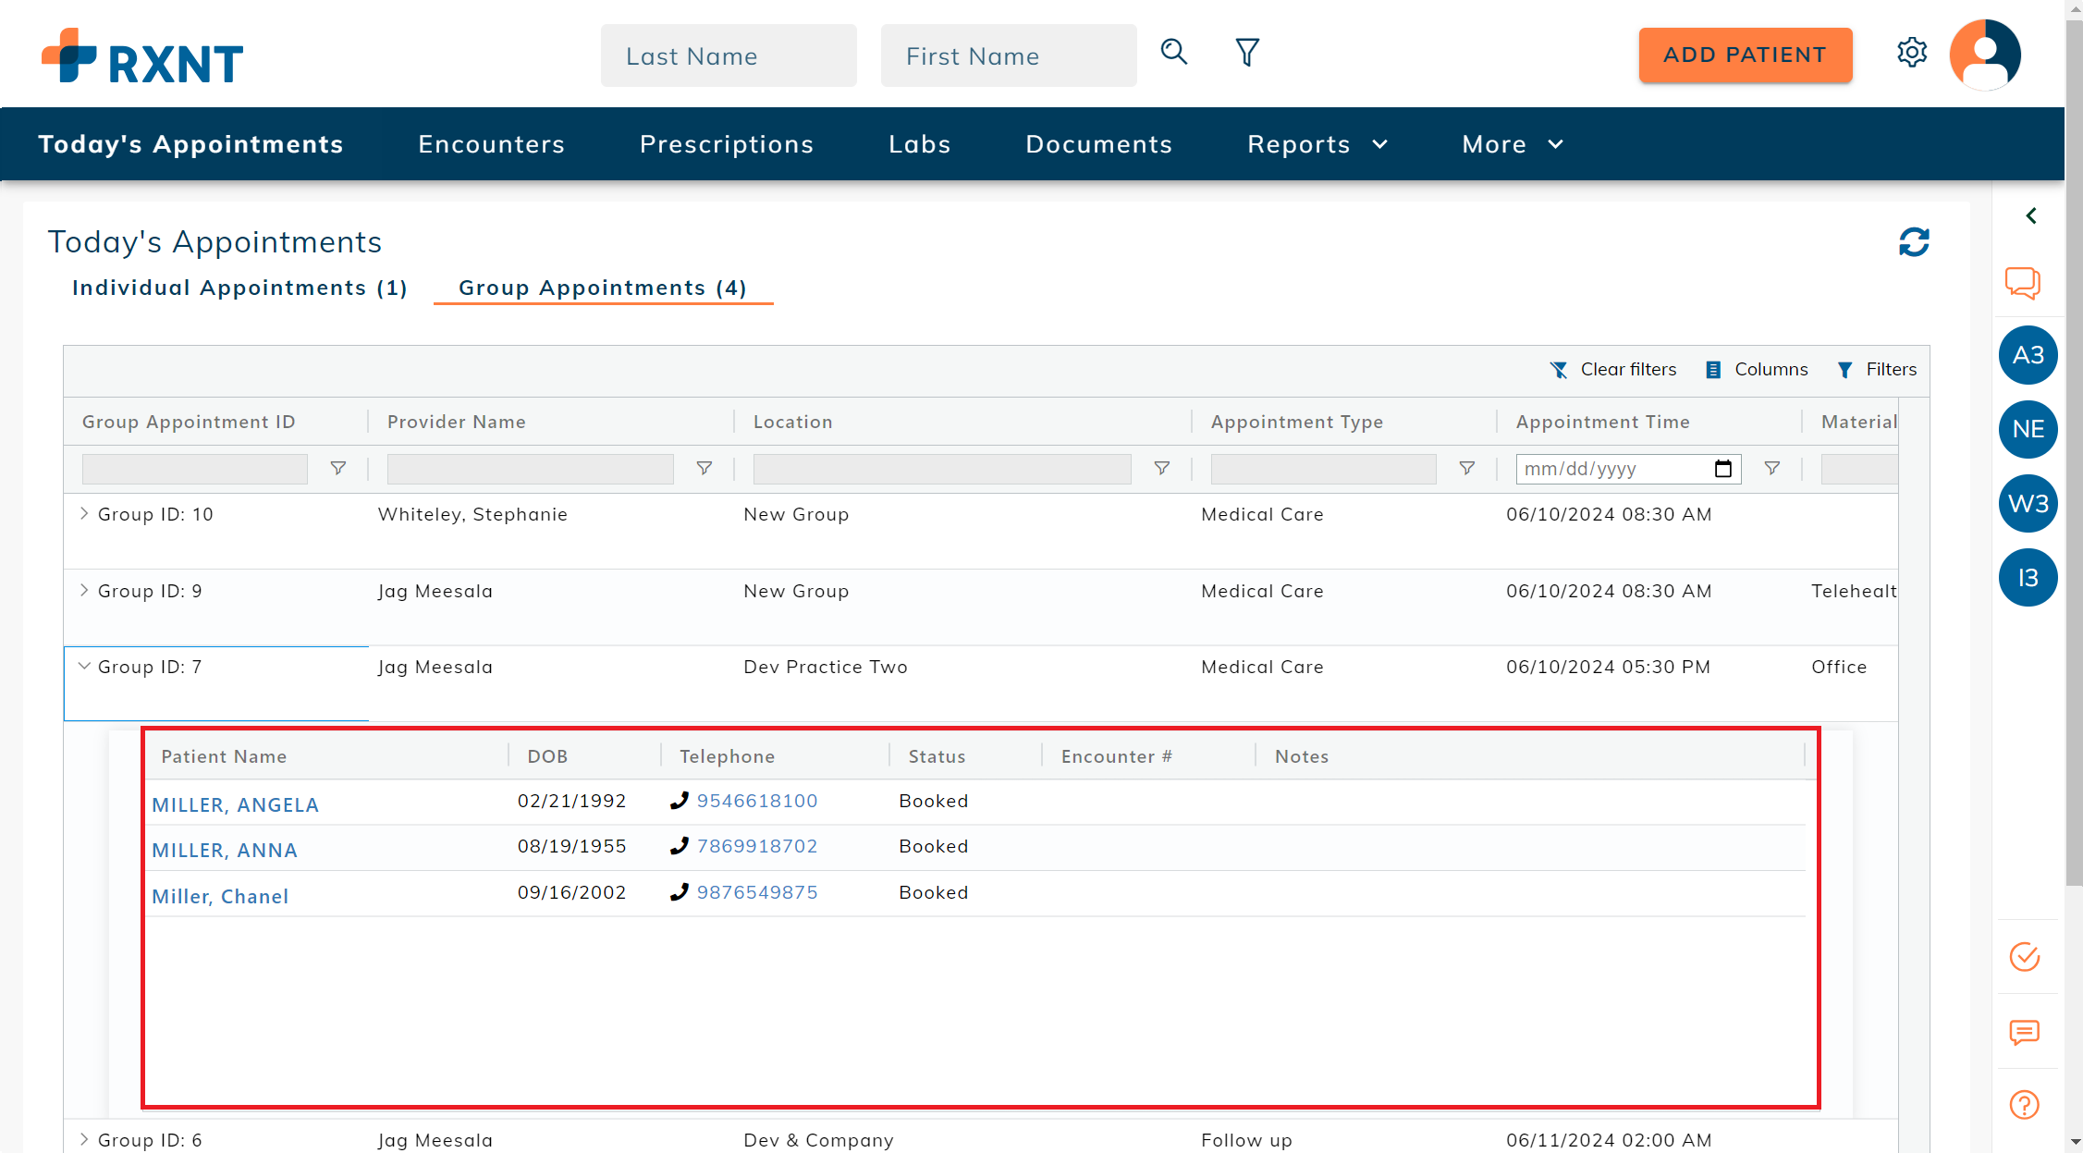Open the Encounters nav item
The height and width of the screenshot is (1153, 2083).
[x=491, y=144]
